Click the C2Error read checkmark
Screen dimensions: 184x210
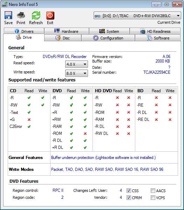29,126
